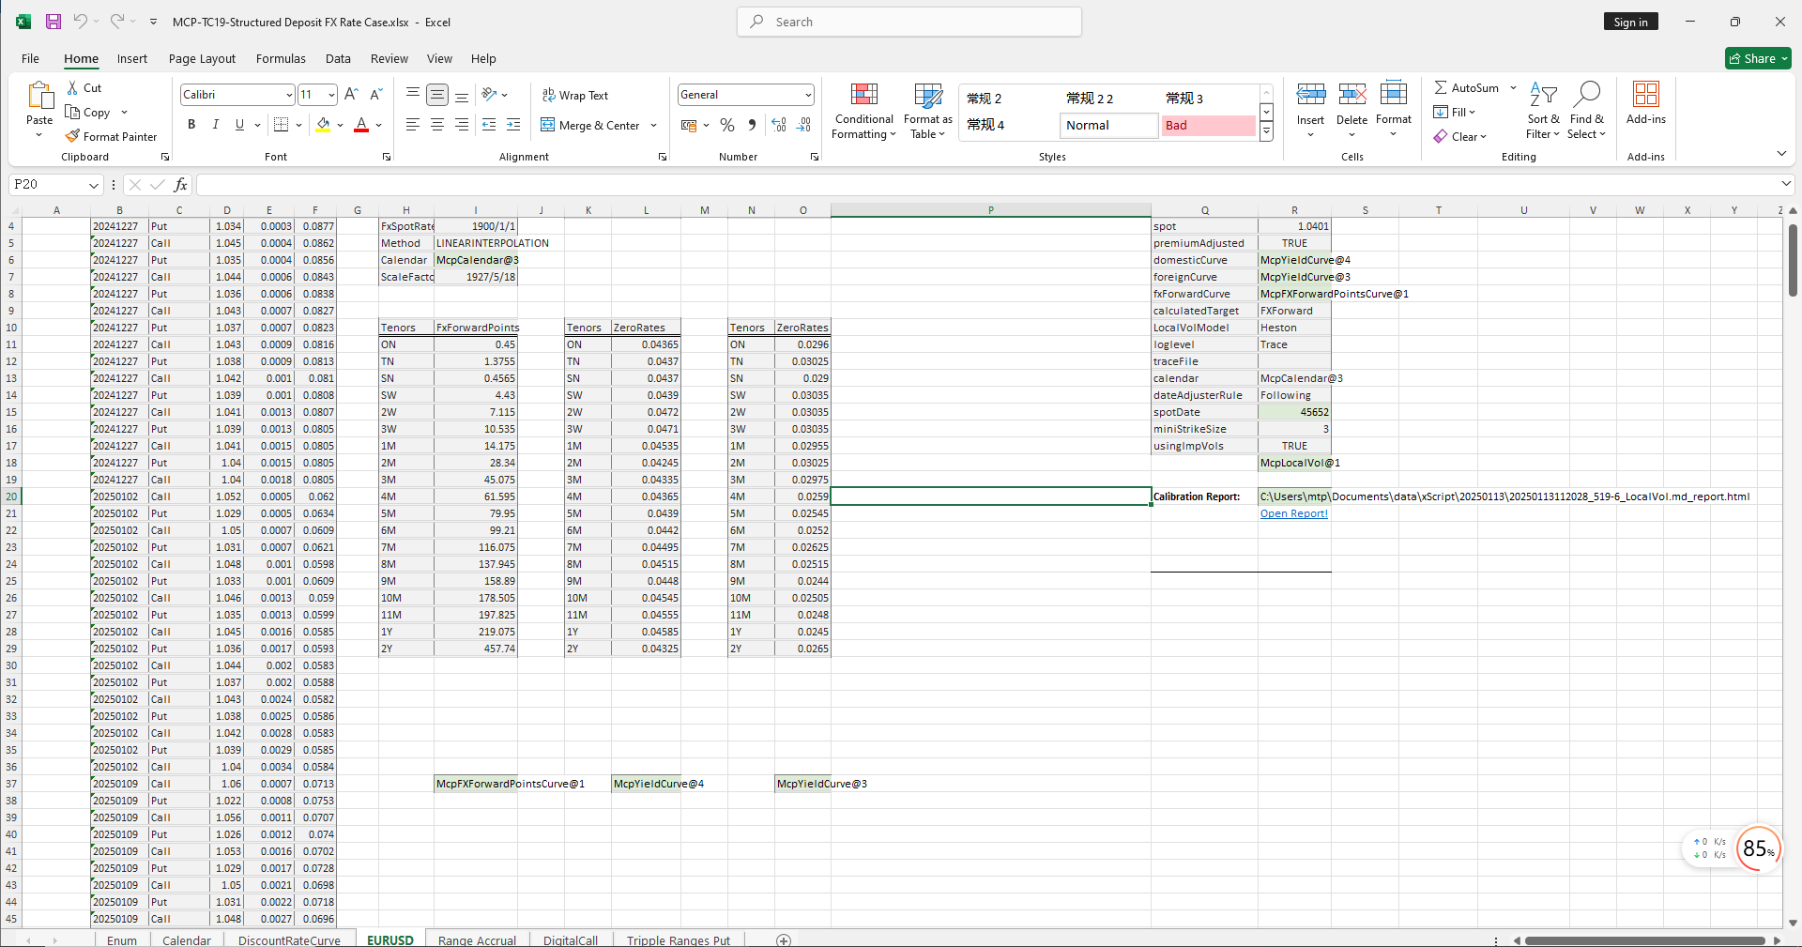Click the Format cells icon

(1394, 94)
